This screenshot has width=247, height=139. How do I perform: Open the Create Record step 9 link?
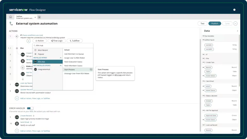coord(26,116)
